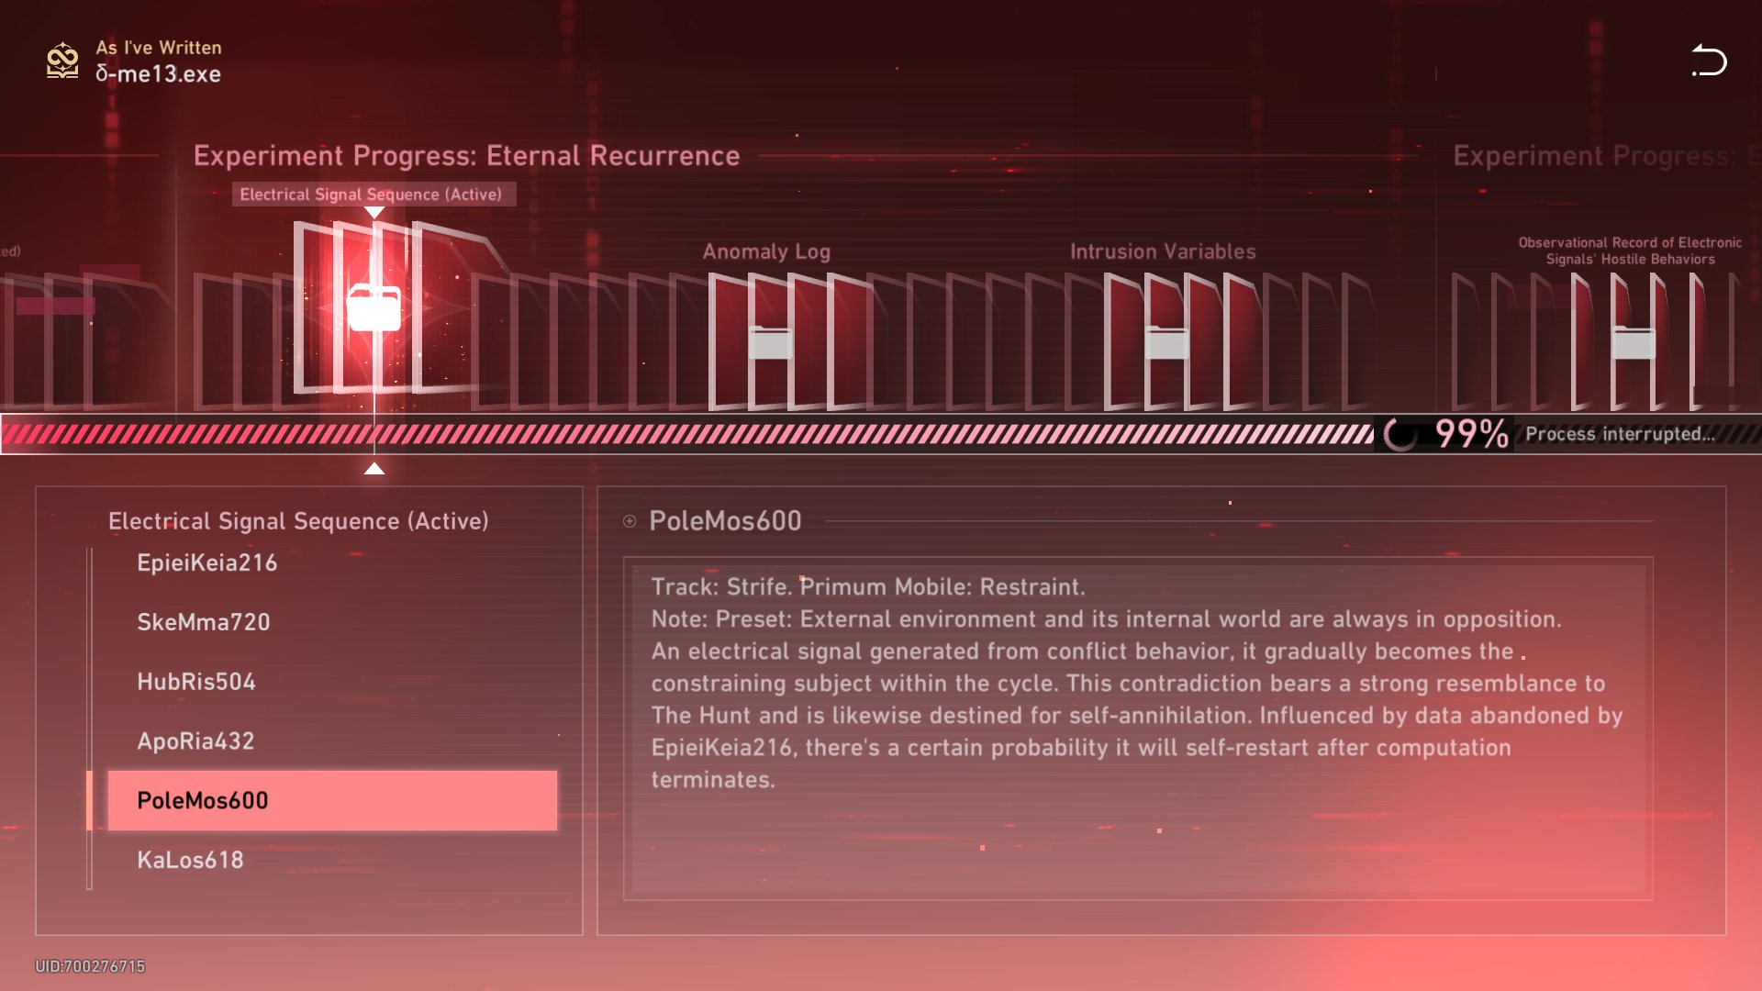
Task: Click the small circle icon before PoleMos600 title
Action: pyautogui.click(x=630, y=521)
